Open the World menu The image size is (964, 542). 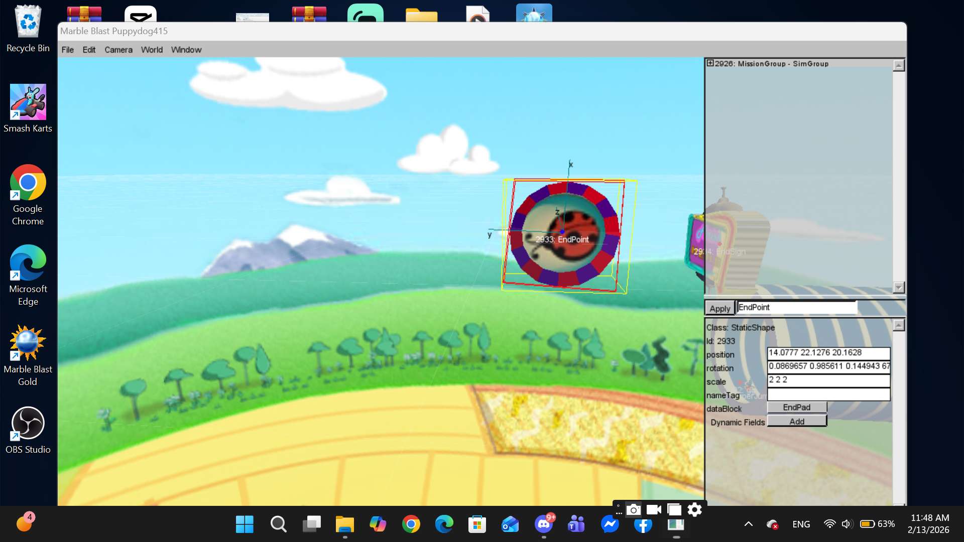[x=152, y=50]
